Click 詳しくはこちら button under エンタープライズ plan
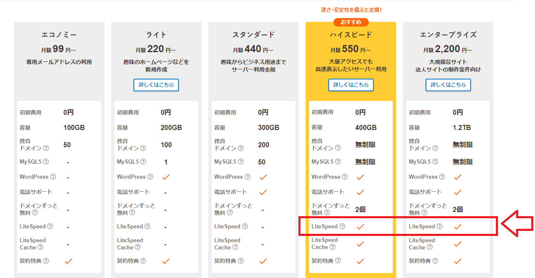Screen dimensions: 535x278 (448, 85)
